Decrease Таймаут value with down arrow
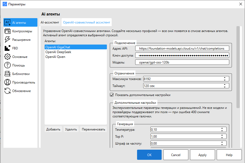Screen dimensions: 245x163 pyautogui.click(x=225, y=87)
